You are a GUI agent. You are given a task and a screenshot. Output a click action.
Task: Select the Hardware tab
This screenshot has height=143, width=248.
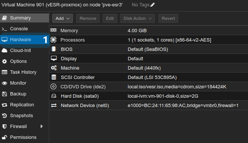tap(25, 40)
